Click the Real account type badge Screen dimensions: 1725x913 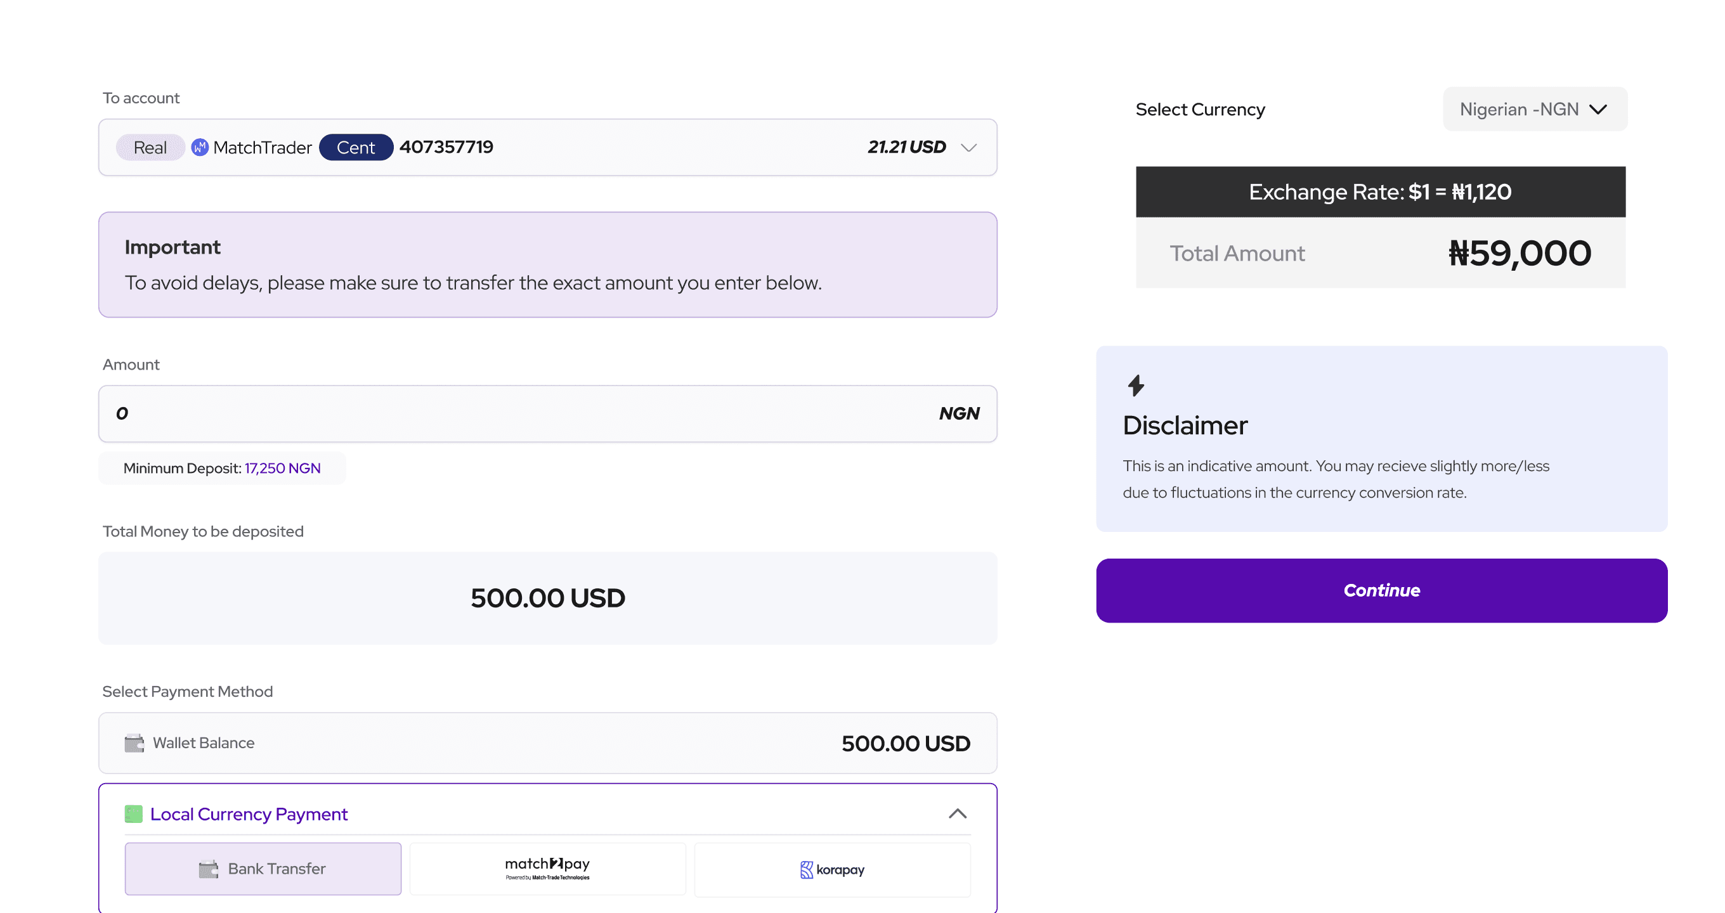[150, 147]
